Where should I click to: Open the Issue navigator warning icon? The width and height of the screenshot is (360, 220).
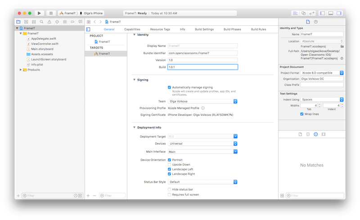[49, 22]
